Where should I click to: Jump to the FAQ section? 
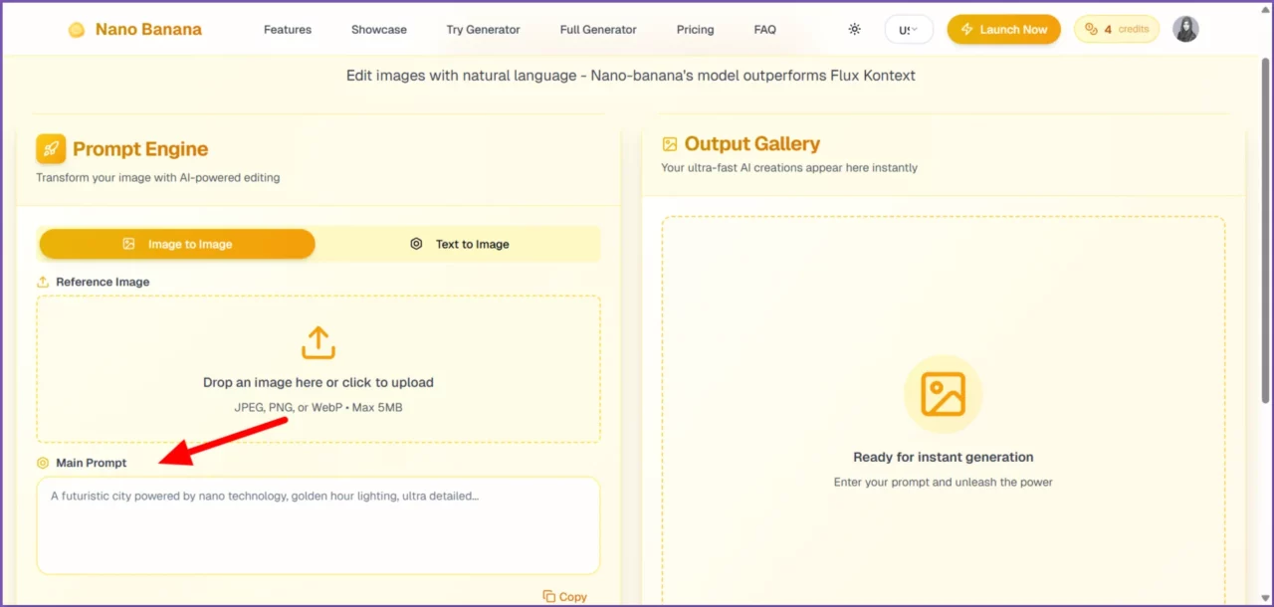(764, 30)
